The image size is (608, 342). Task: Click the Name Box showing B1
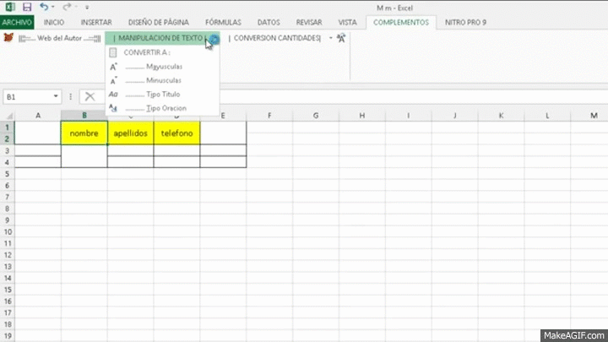27,97
